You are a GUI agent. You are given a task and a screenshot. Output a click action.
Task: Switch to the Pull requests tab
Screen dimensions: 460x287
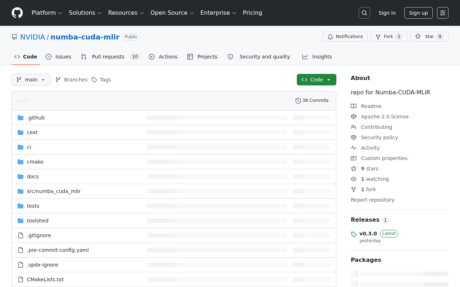click(x=110, y=57)
